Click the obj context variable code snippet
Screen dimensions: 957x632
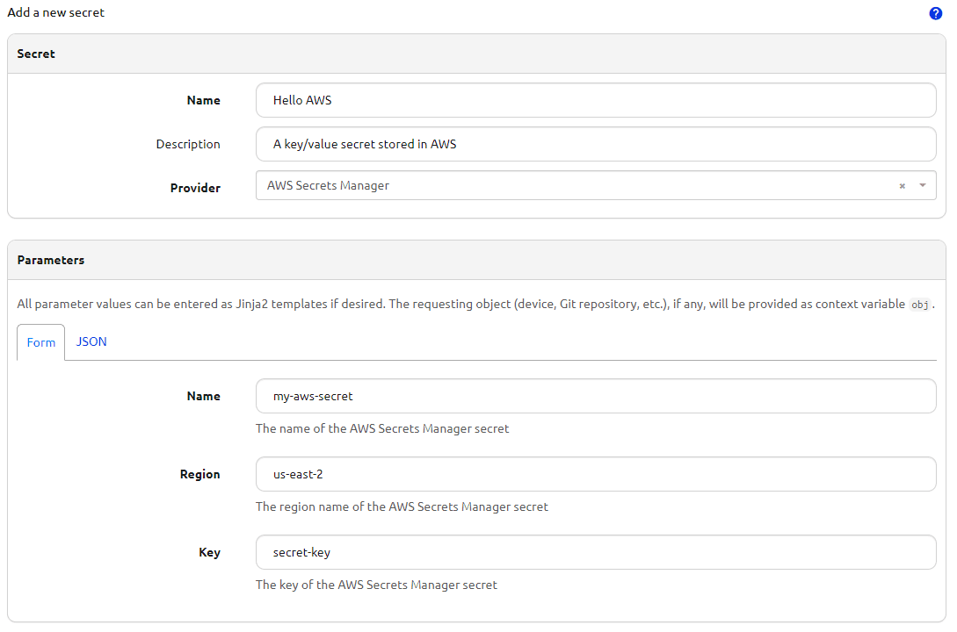point(919,304)
